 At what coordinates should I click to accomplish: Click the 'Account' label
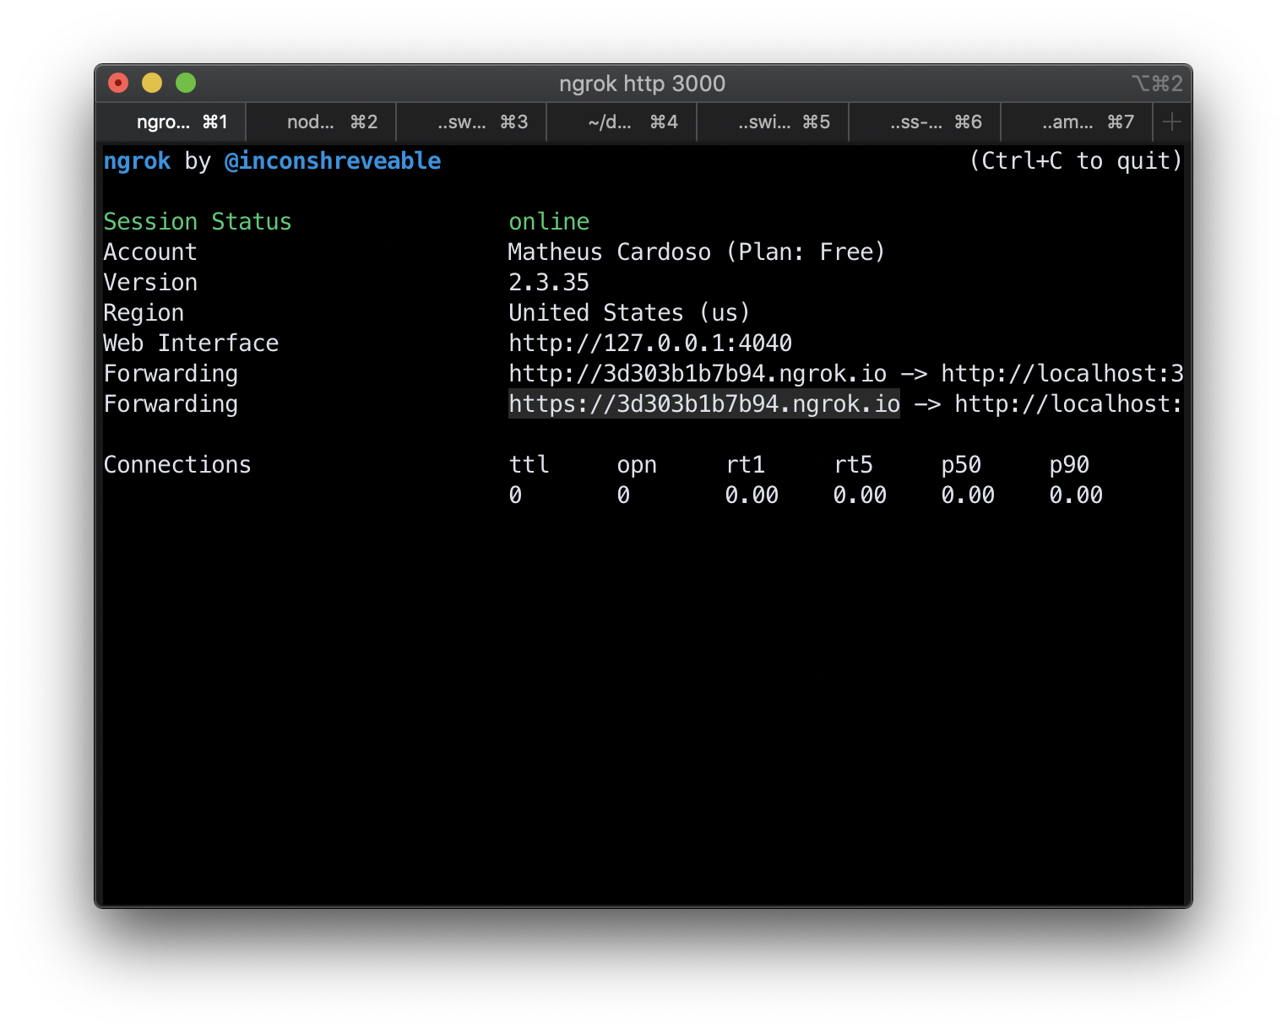pyautogui.click(x=150, y=252)
